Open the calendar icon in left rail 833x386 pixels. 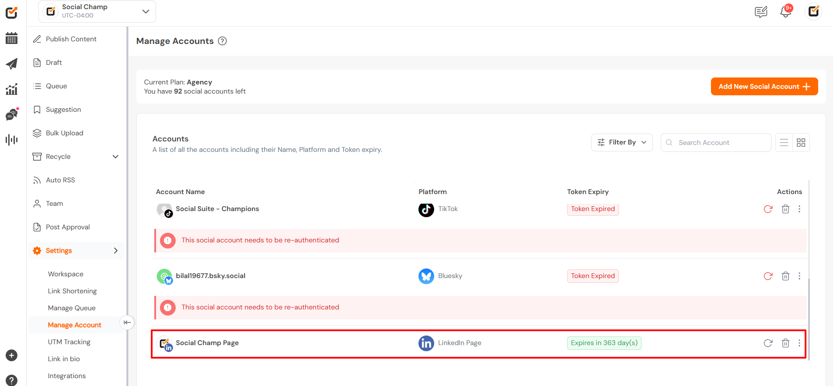(12, 38)
